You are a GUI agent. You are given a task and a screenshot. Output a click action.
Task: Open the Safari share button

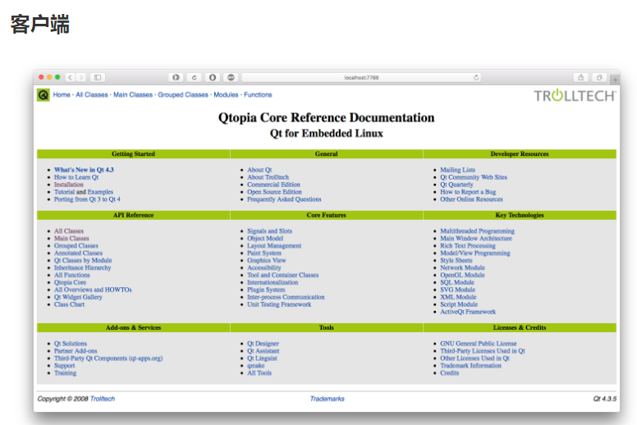[x=581, y=77]
